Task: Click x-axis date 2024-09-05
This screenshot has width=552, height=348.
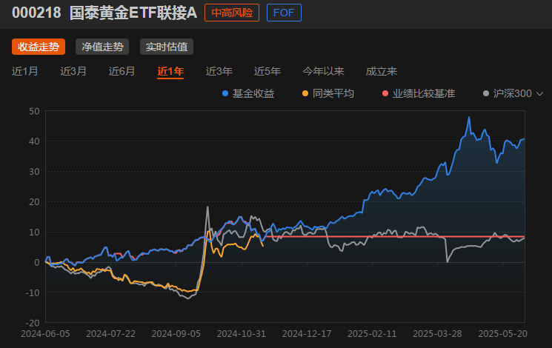Action: point(176,334)
